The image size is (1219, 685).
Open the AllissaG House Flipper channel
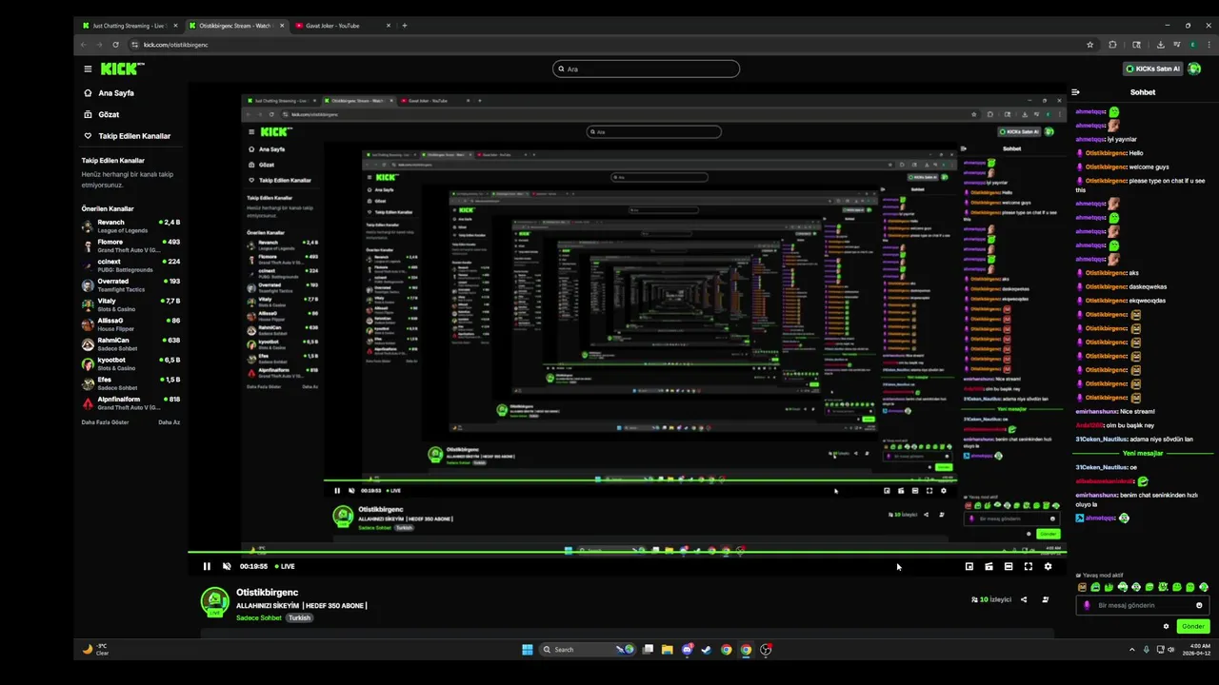pos(130,324)
